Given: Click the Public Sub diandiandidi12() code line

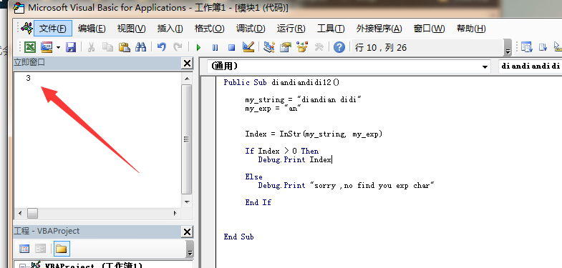Looking at the screenshot, I should point(281,82).
